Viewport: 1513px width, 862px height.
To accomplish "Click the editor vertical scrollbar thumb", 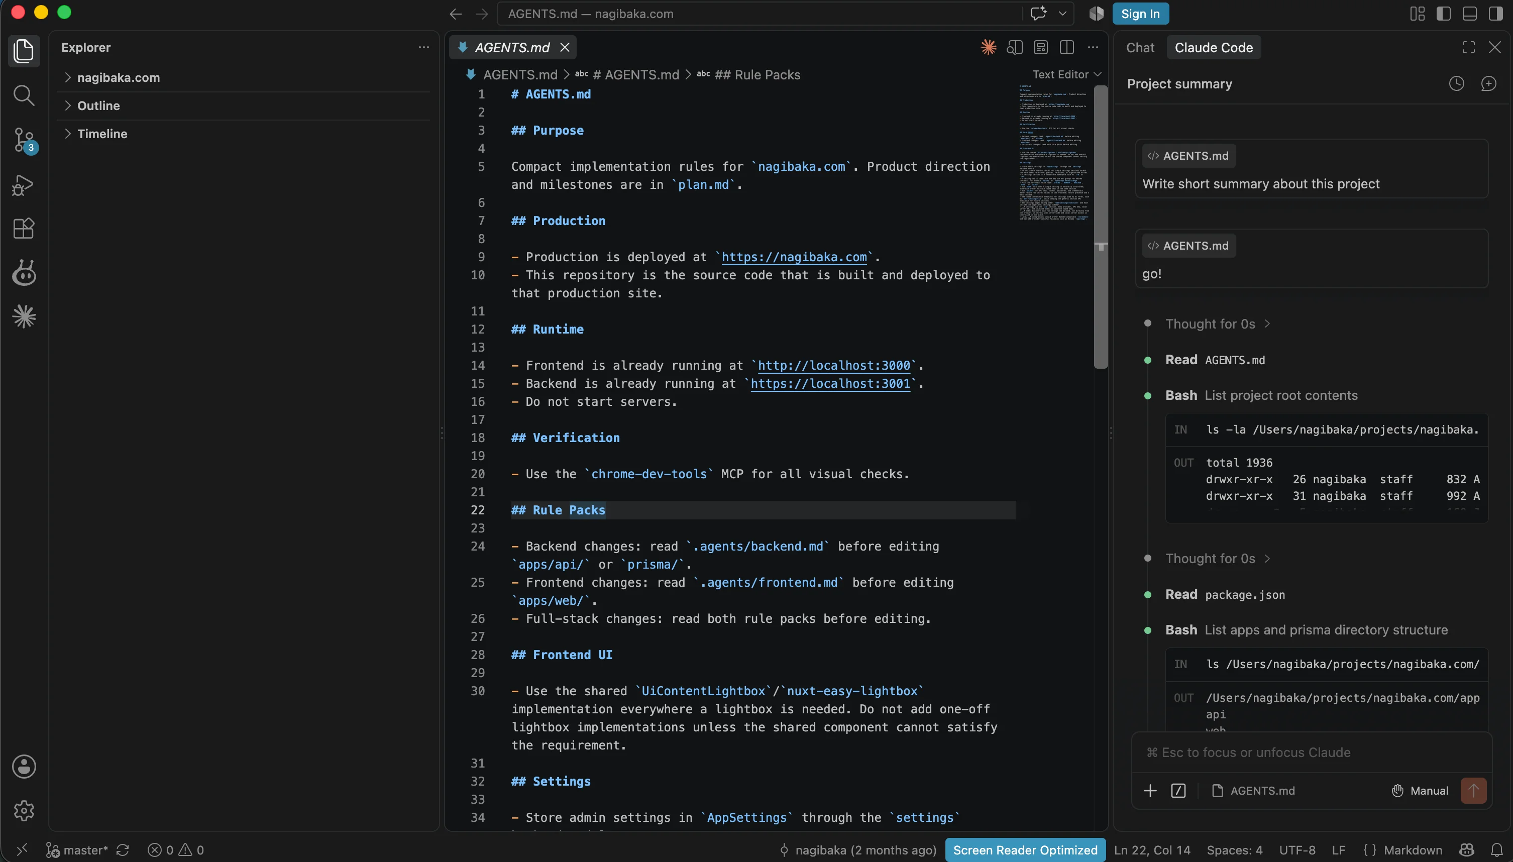I will [1101, 228].
